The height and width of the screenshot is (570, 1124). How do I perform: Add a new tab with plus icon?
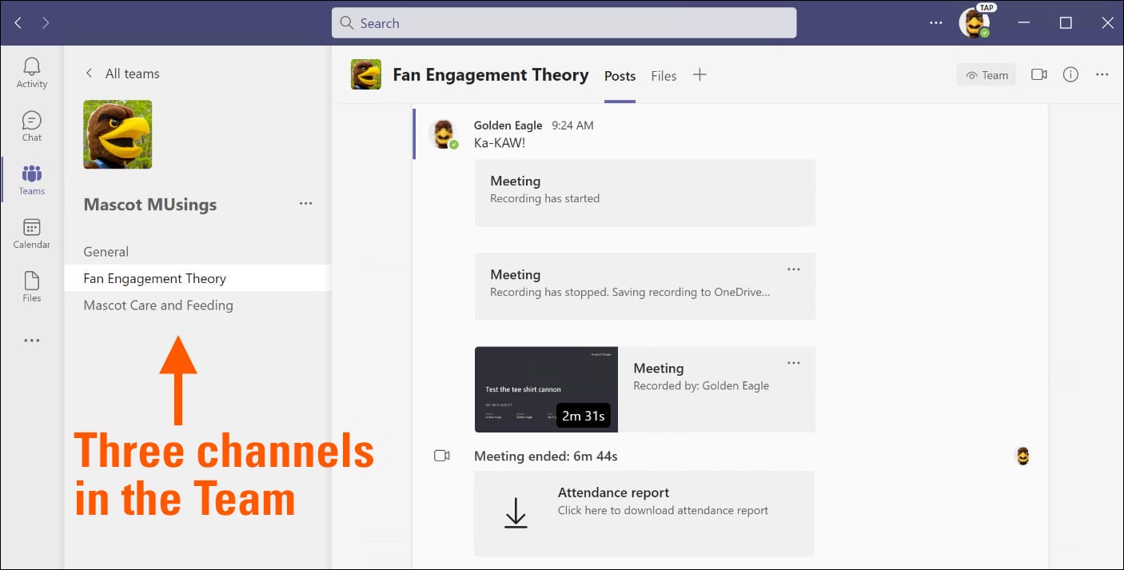[700, 75]
